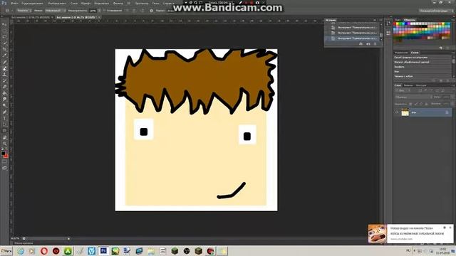Select the Rectangular Marquee tool
This screenshot has width=456, height=256.
point(4,31)
